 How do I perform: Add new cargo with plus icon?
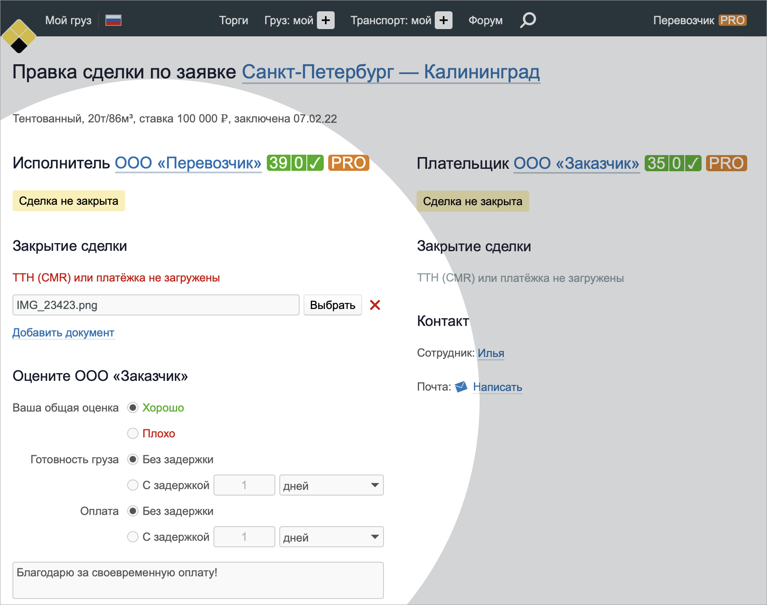pos(325,20)
